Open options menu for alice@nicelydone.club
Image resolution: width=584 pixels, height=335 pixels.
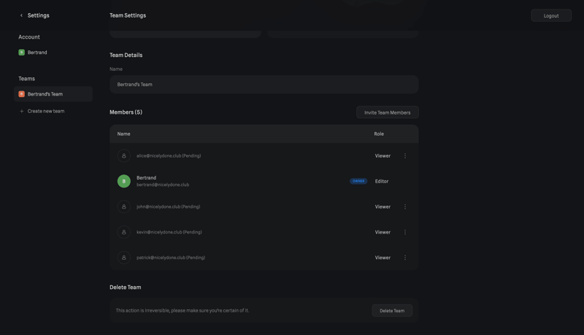point(405,156)
